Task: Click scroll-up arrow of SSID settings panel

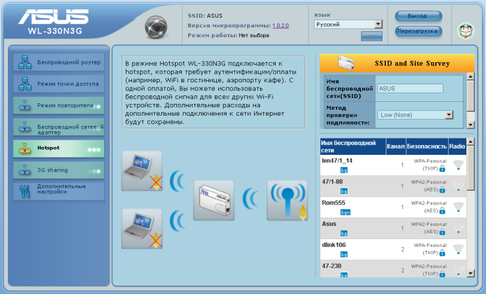Action: [470, 76]
